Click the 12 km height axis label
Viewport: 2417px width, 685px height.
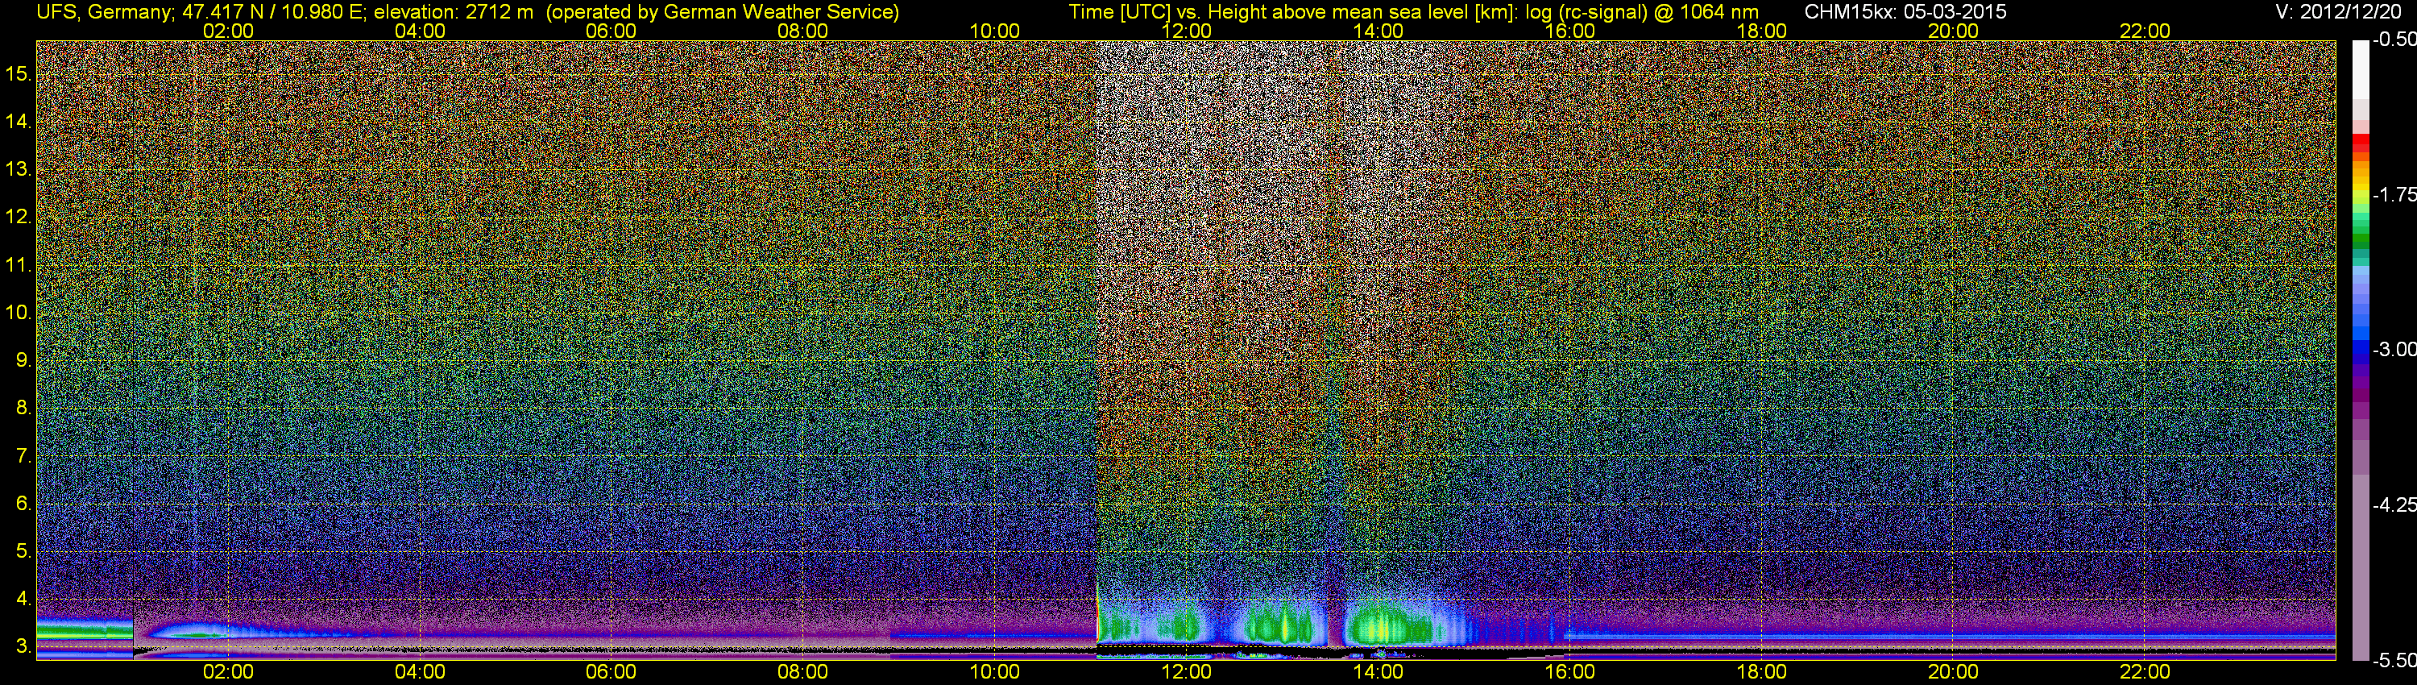coord(19,217)
